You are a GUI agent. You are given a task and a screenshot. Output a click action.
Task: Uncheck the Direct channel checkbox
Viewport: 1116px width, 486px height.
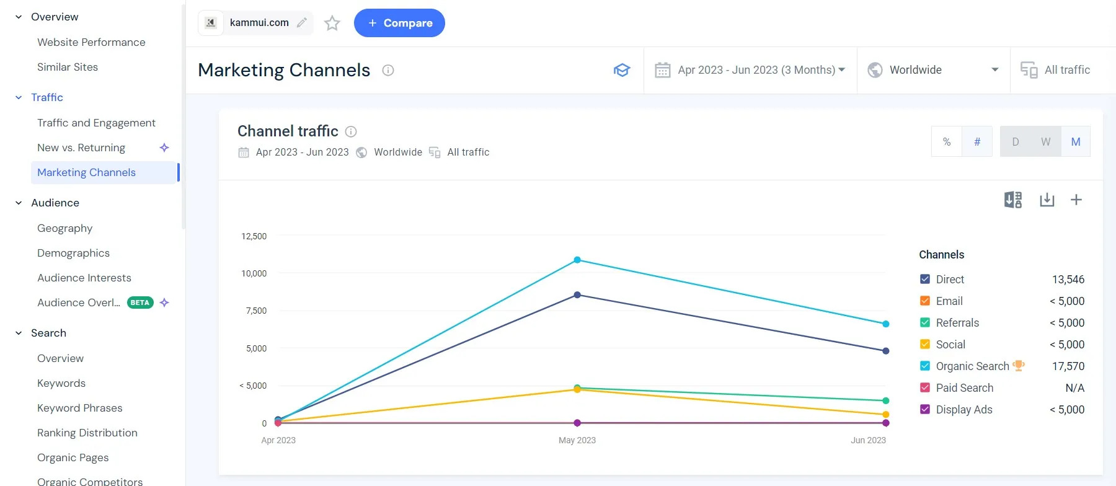[x=925, y=279]
